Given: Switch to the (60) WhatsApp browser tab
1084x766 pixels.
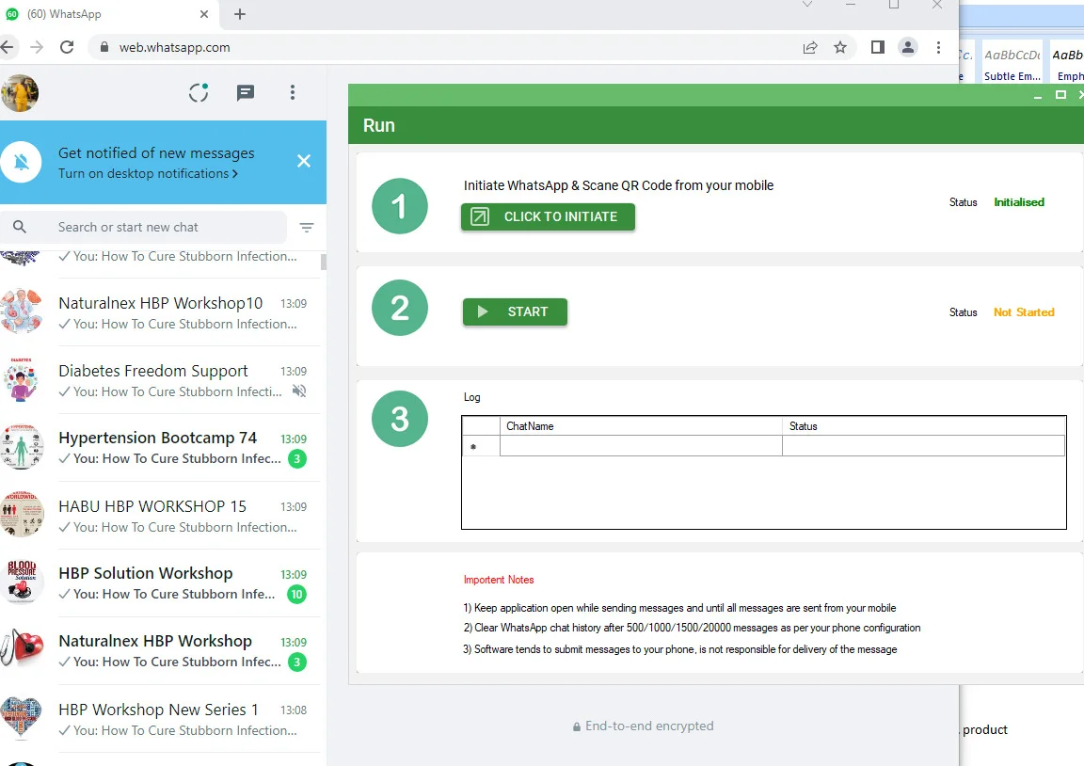Looking at the screenshot, I should [x=104, y=14].
